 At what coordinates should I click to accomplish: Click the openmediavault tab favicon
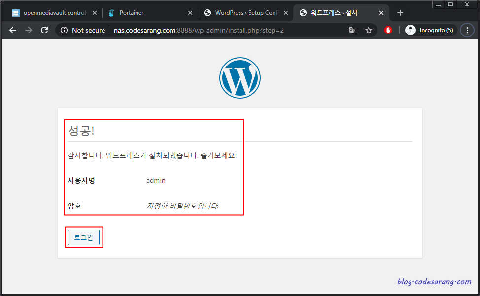16,13
